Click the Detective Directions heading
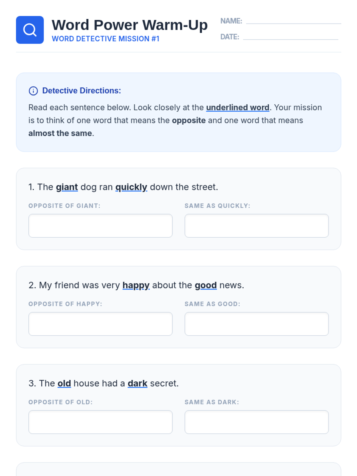This screenshot has height=476, width=357. [x=82, y=91]
